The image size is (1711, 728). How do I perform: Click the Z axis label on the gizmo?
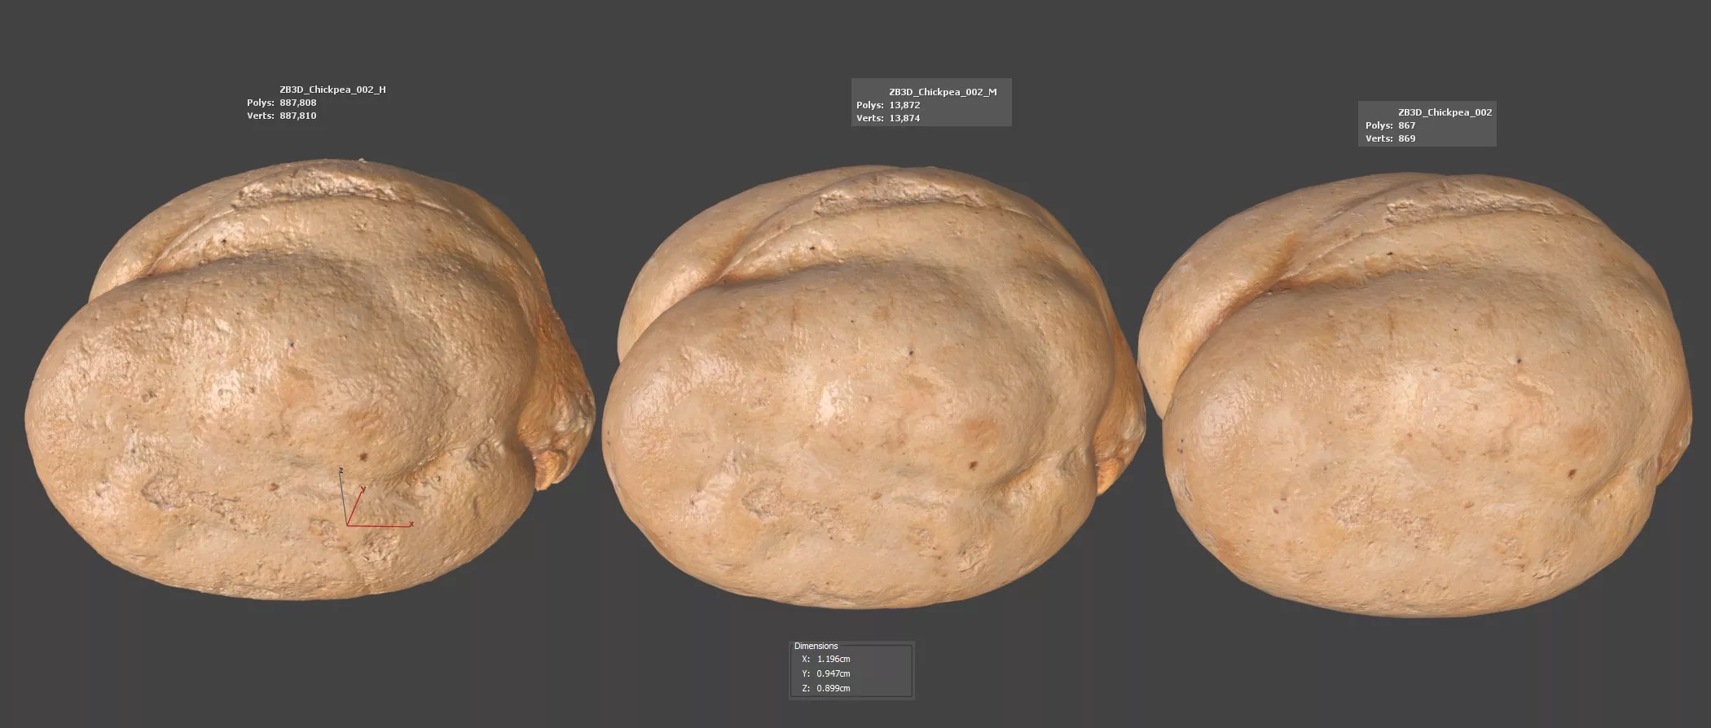click(x=341, y=471)
